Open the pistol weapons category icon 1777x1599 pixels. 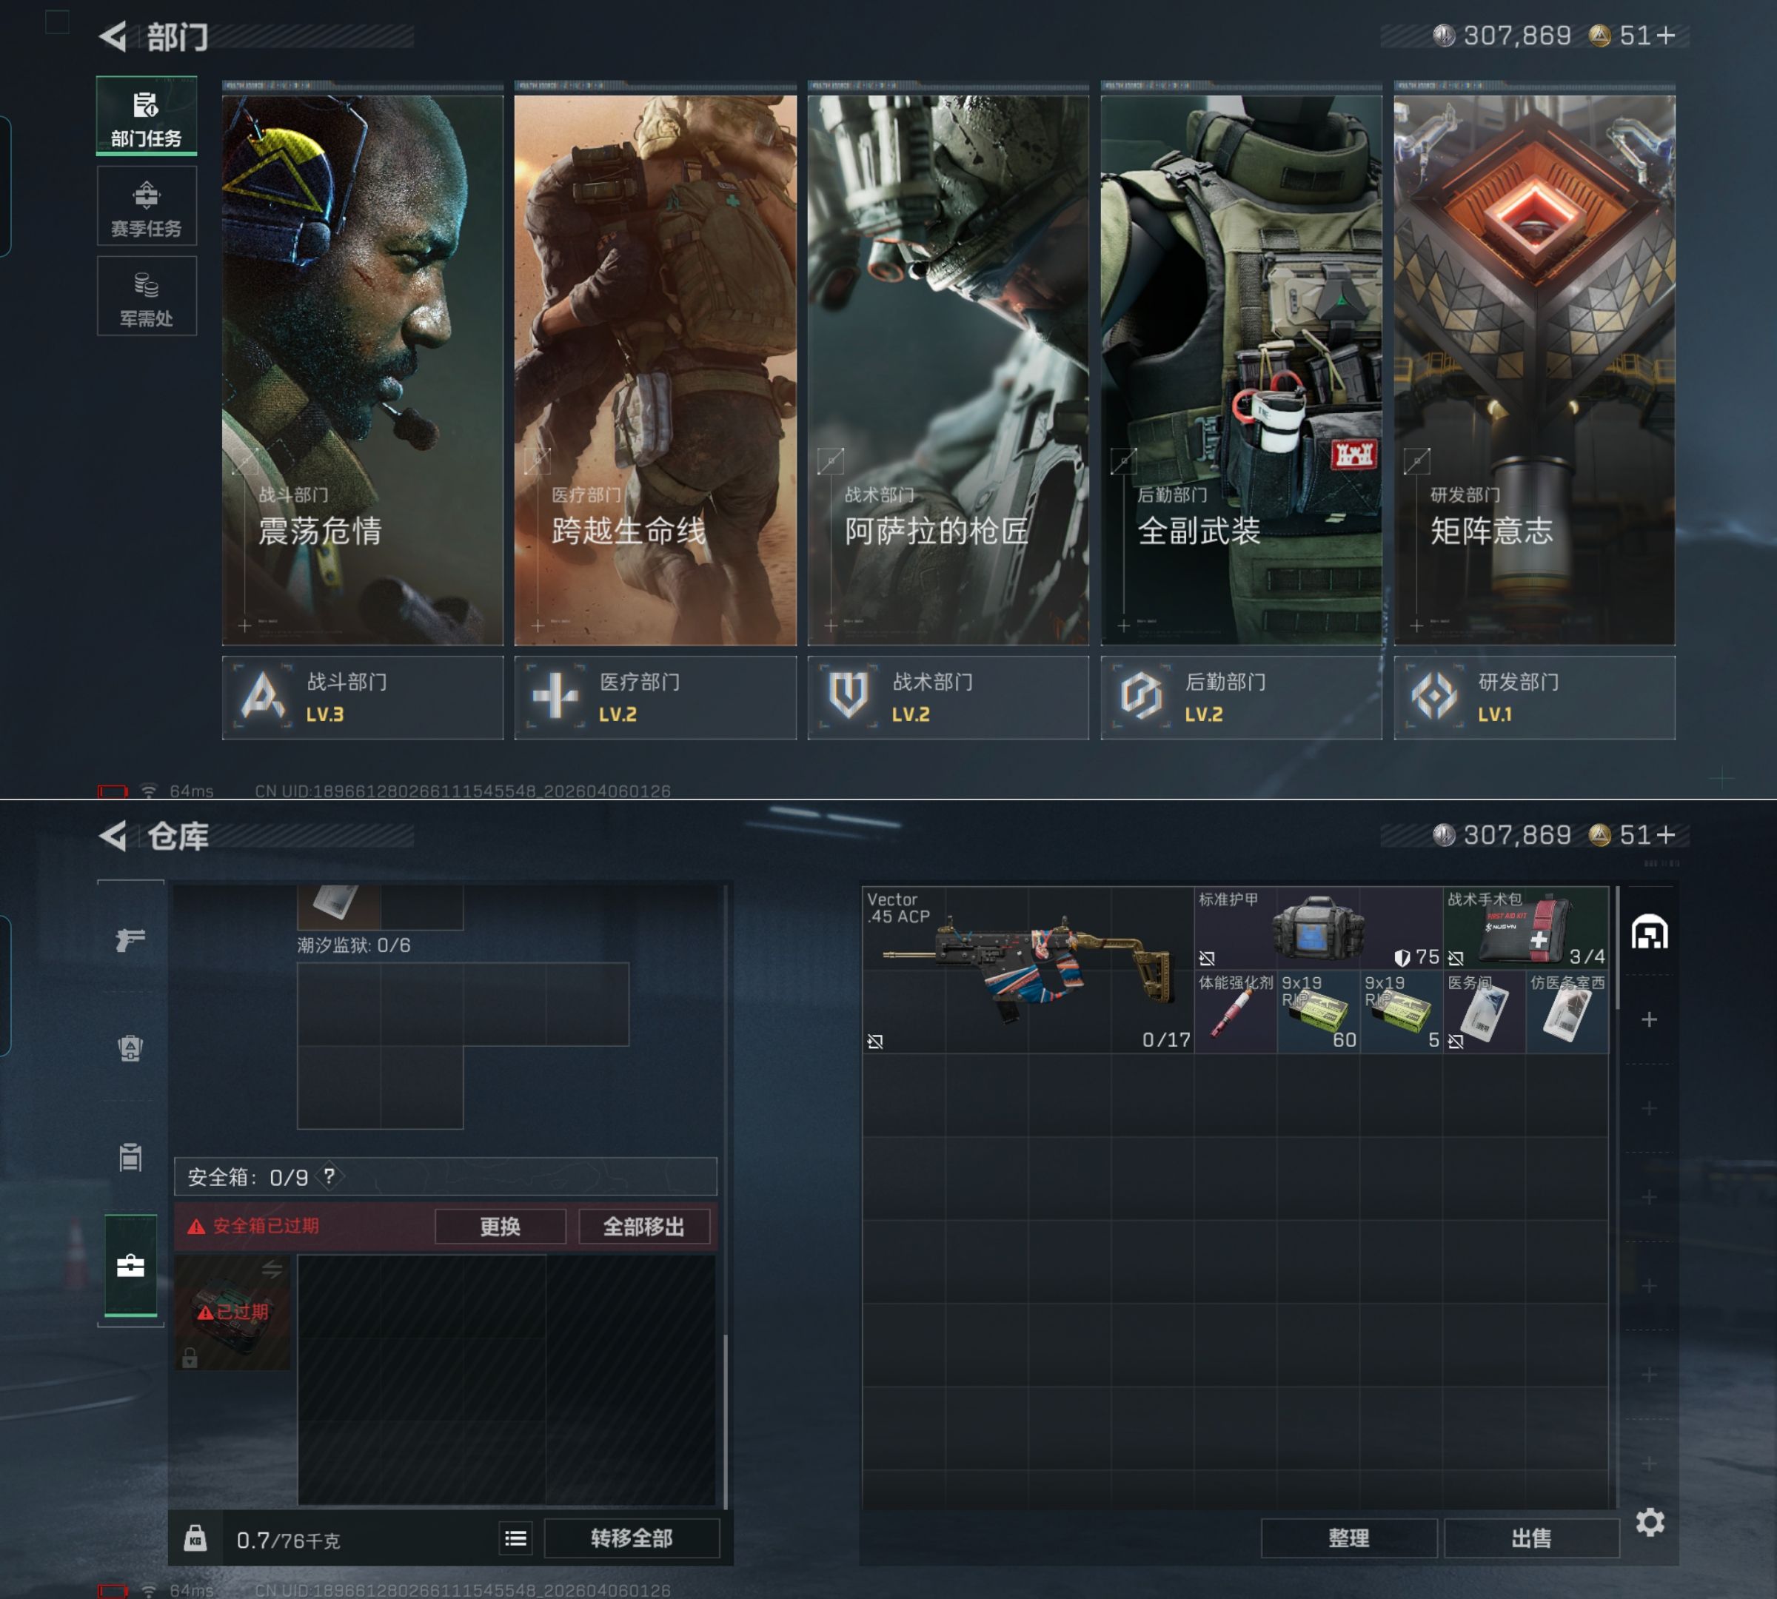(130, 939)
